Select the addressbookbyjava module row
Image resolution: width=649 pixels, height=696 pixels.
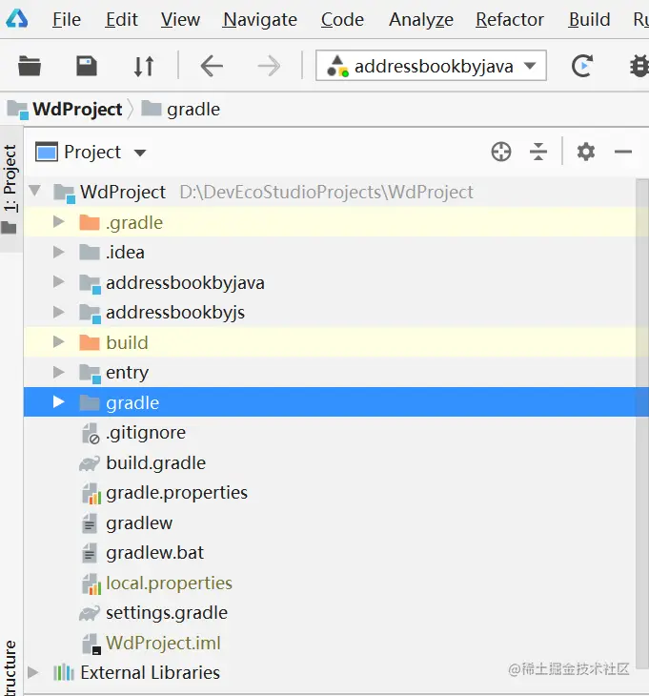(330, 282)
